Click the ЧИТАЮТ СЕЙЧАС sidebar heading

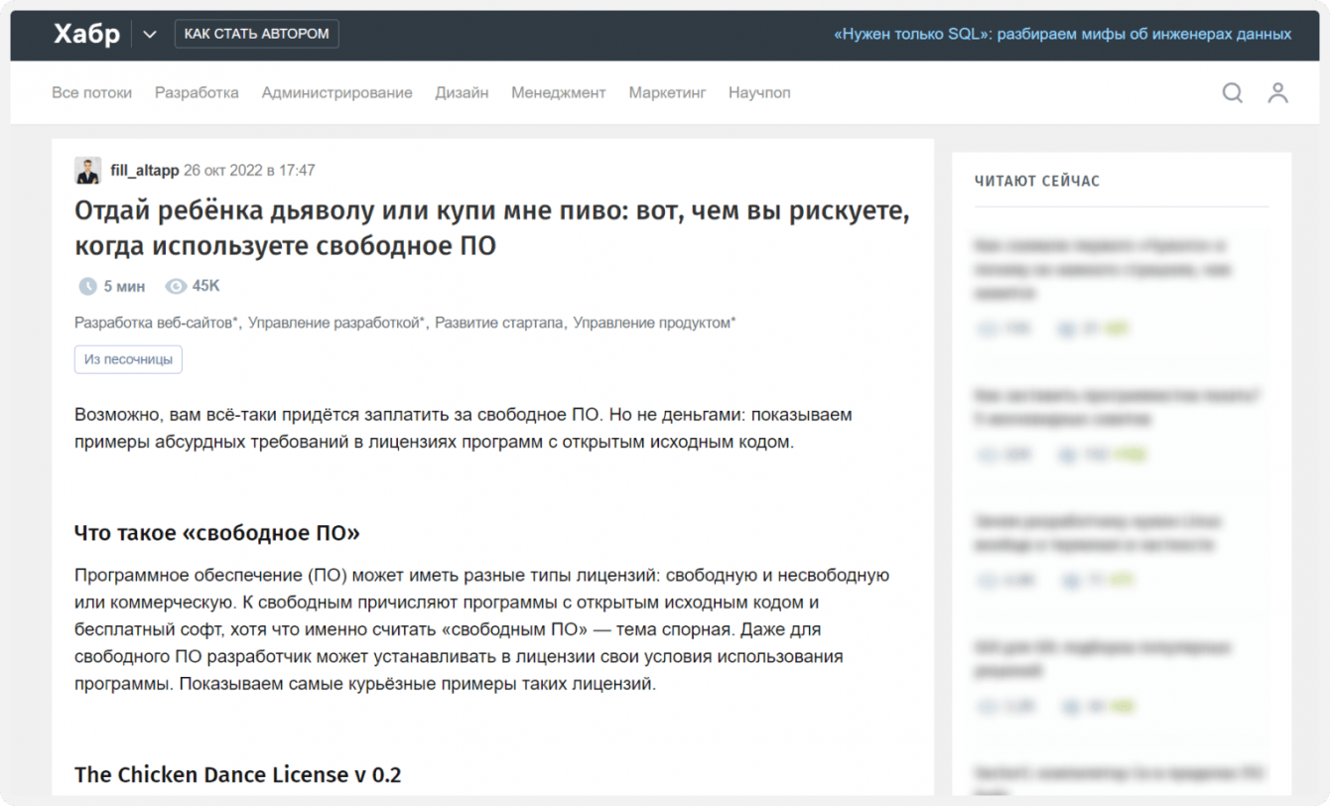click(x=1036, y=182)
